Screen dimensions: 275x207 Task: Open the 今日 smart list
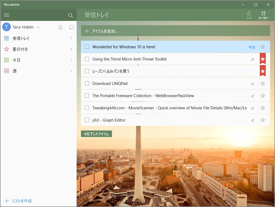tap(38, 60)
